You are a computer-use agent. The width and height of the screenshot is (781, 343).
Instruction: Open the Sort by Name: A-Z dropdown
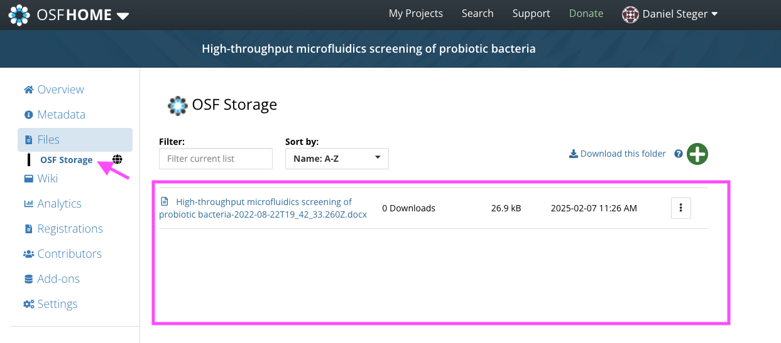click(337, 159)
